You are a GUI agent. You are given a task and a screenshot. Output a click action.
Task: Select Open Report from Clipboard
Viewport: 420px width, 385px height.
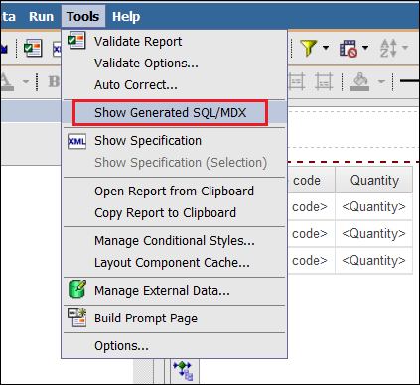175,192
